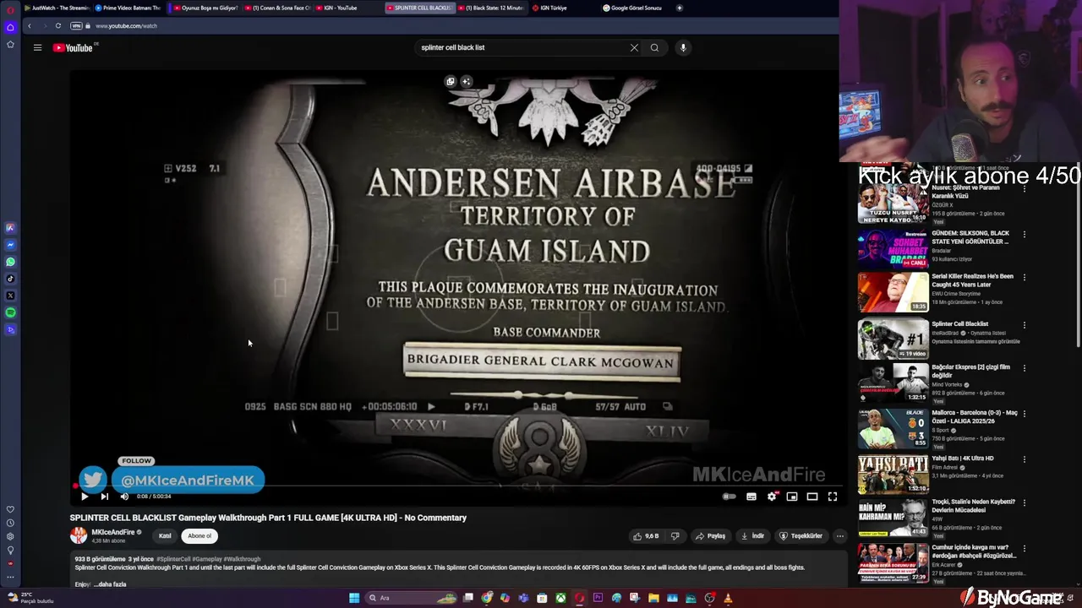Open Xbox app from the taskbar

click(560, 598)
